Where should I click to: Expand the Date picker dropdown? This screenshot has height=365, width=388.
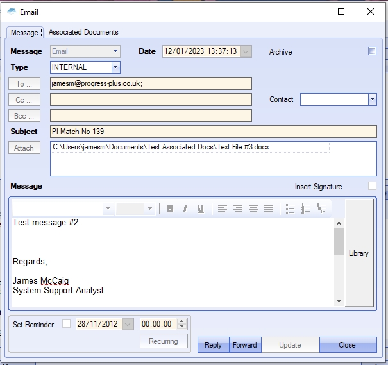click(x=246, y=51)
